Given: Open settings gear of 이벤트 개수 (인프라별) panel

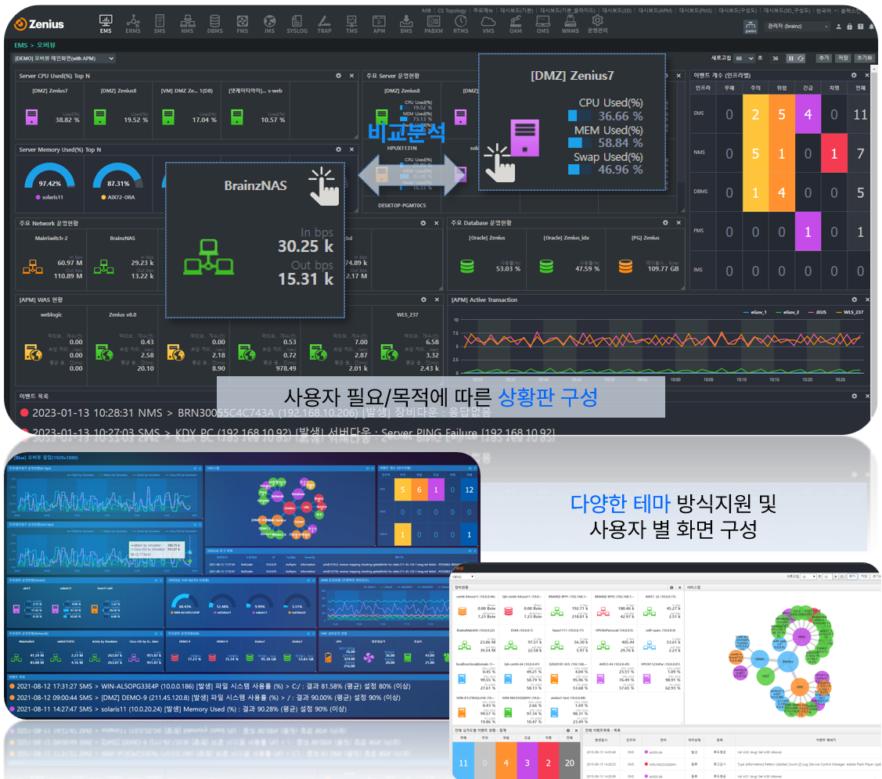Looking at the screenshot, I should 854,75.
